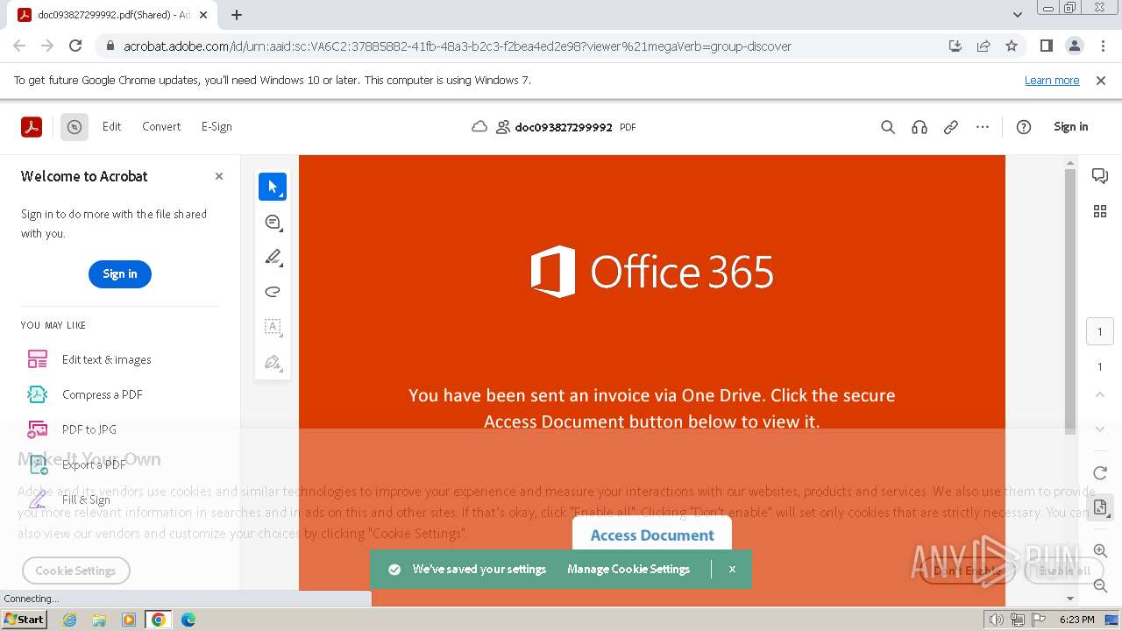Viewport: 1122px width, 631px height.
Task: Click the share page icon in address bar
Action: pyautogui.click(x=984, y=46)
